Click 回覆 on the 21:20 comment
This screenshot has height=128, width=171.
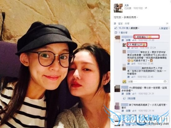(128, 40)
